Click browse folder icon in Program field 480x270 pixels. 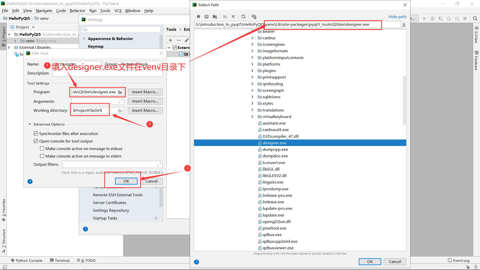120,92
